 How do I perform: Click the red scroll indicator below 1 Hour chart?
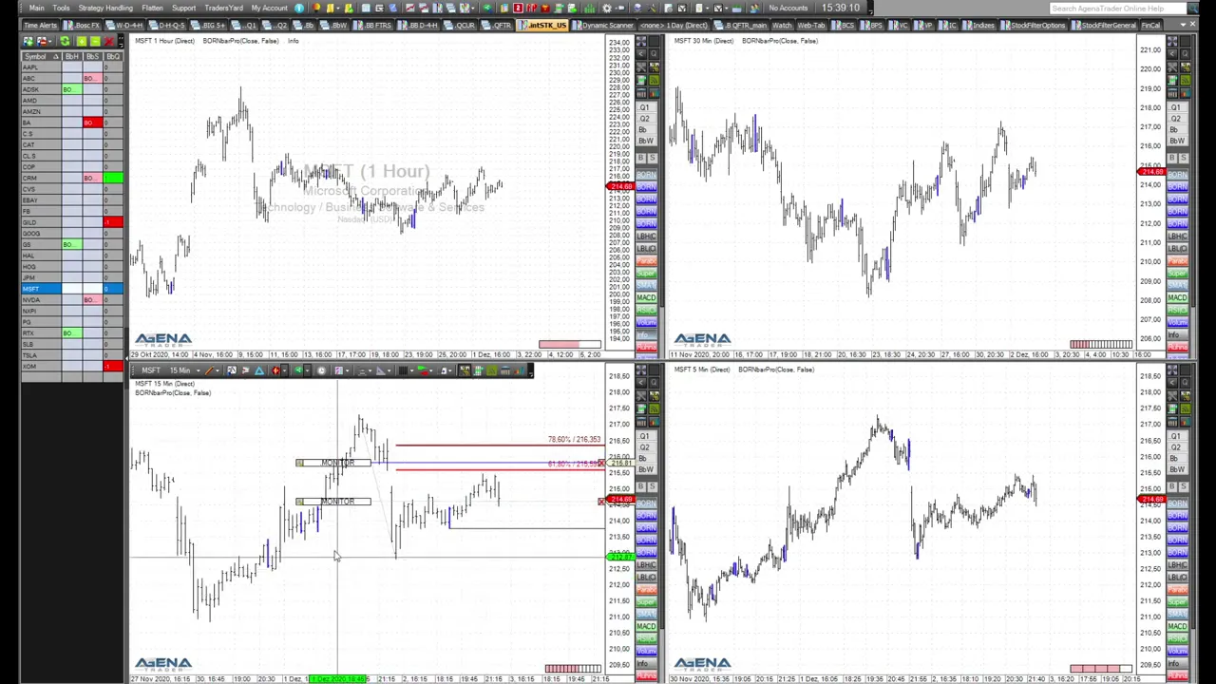point(570,344)
